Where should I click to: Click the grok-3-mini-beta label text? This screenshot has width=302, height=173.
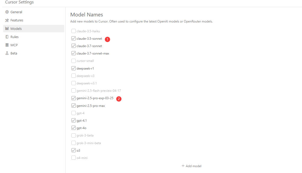coord(89,143)
